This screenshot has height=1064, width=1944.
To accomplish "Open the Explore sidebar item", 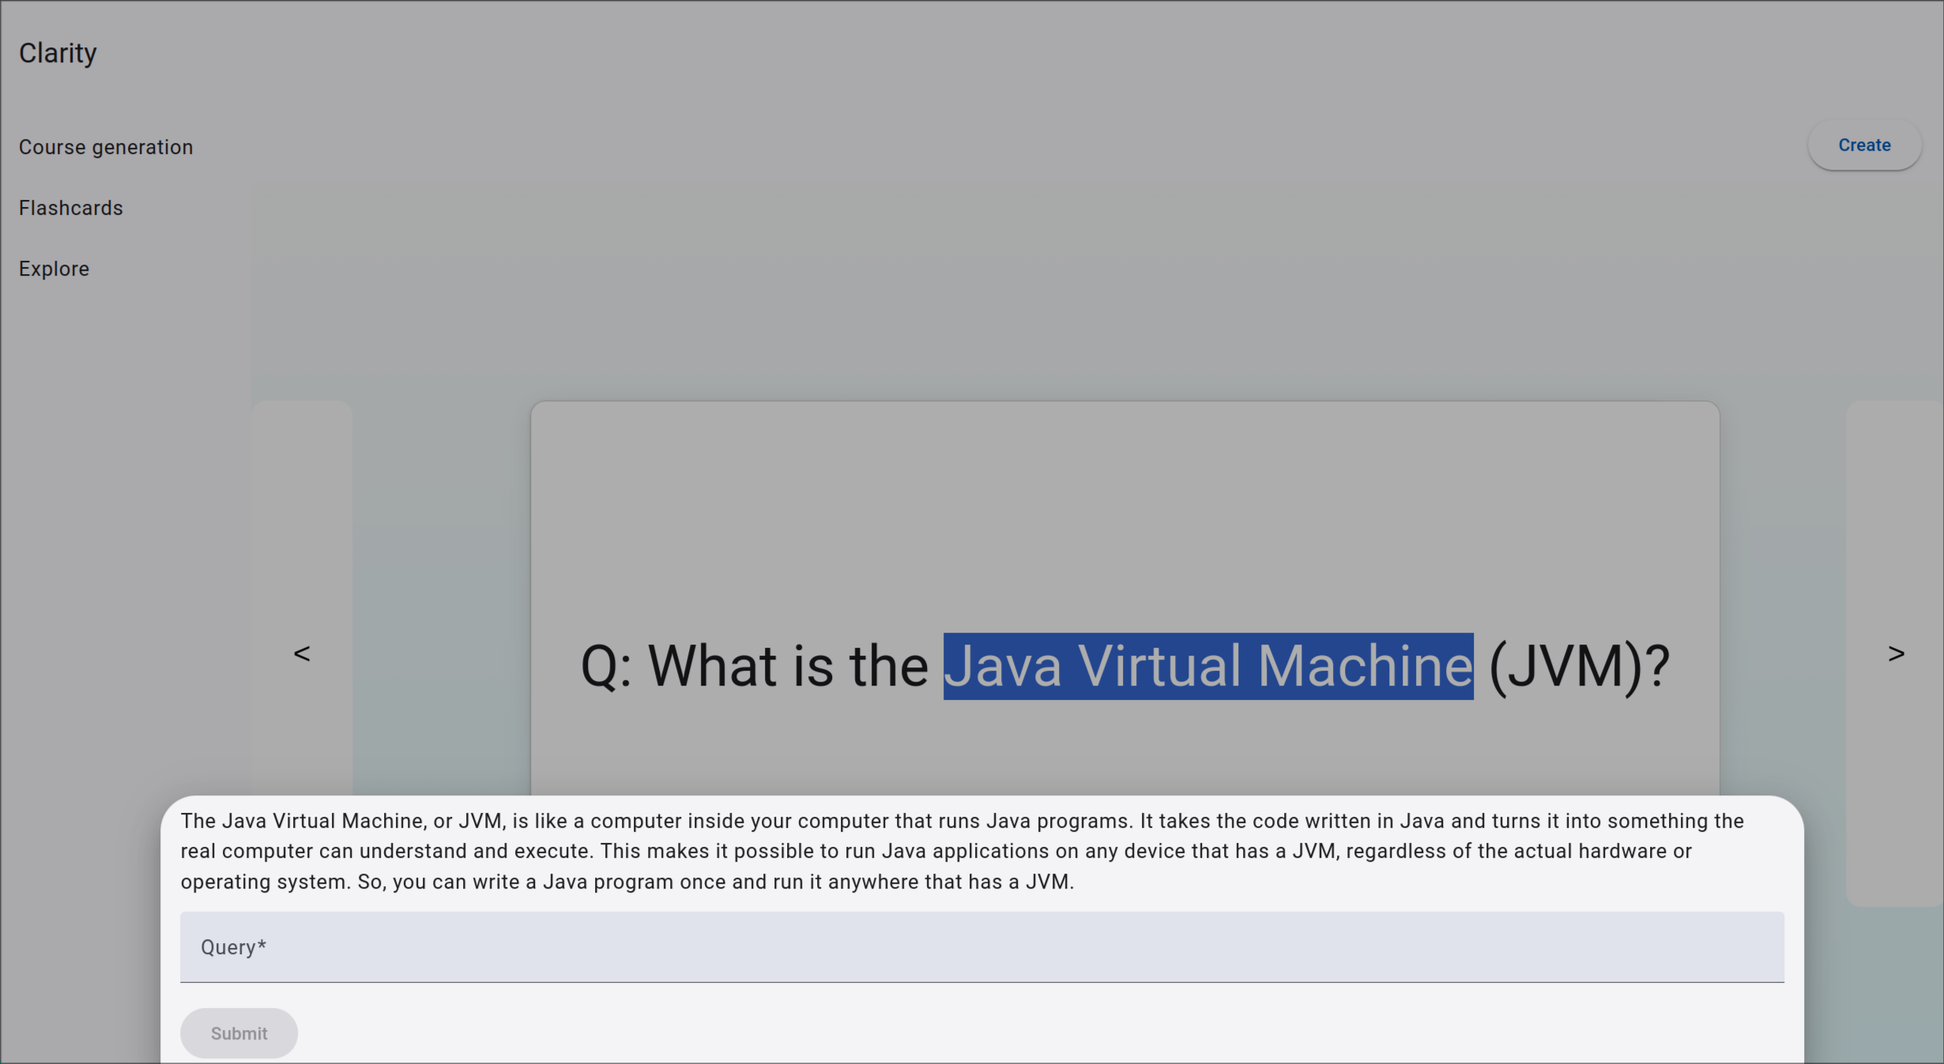I will 54,269.
